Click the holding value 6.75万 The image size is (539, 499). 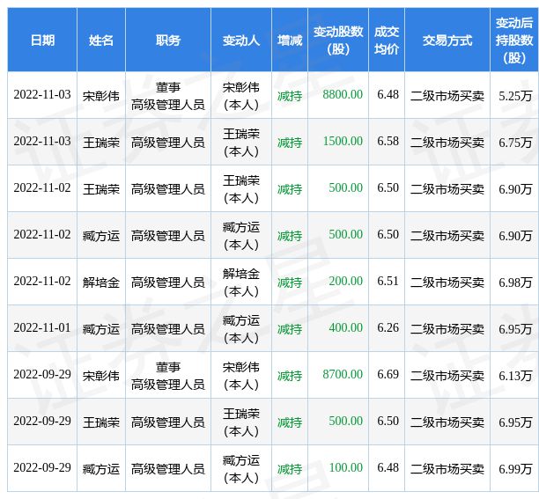pyautogui.click(x=515, y=143)
